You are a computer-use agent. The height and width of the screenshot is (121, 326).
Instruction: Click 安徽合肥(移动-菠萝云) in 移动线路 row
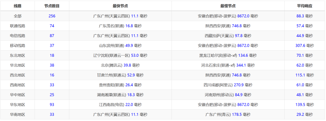217,45
